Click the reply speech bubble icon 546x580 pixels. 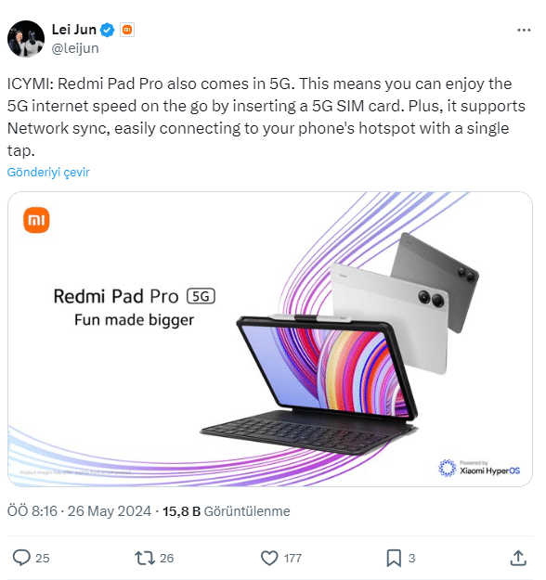21,558
